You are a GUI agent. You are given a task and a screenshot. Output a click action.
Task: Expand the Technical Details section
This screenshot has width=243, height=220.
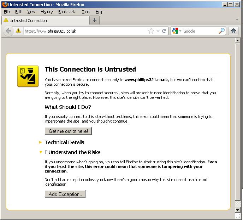click(62, 142)
